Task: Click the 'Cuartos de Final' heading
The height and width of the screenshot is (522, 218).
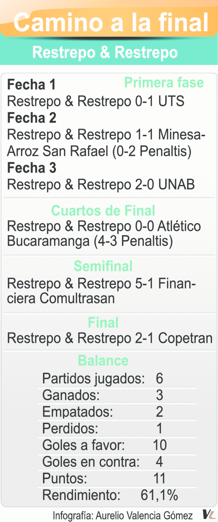Action: pyautogui.click(x=103, y=211)
